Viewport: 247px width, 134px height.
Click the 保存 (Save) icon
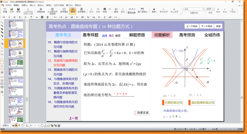19,10
